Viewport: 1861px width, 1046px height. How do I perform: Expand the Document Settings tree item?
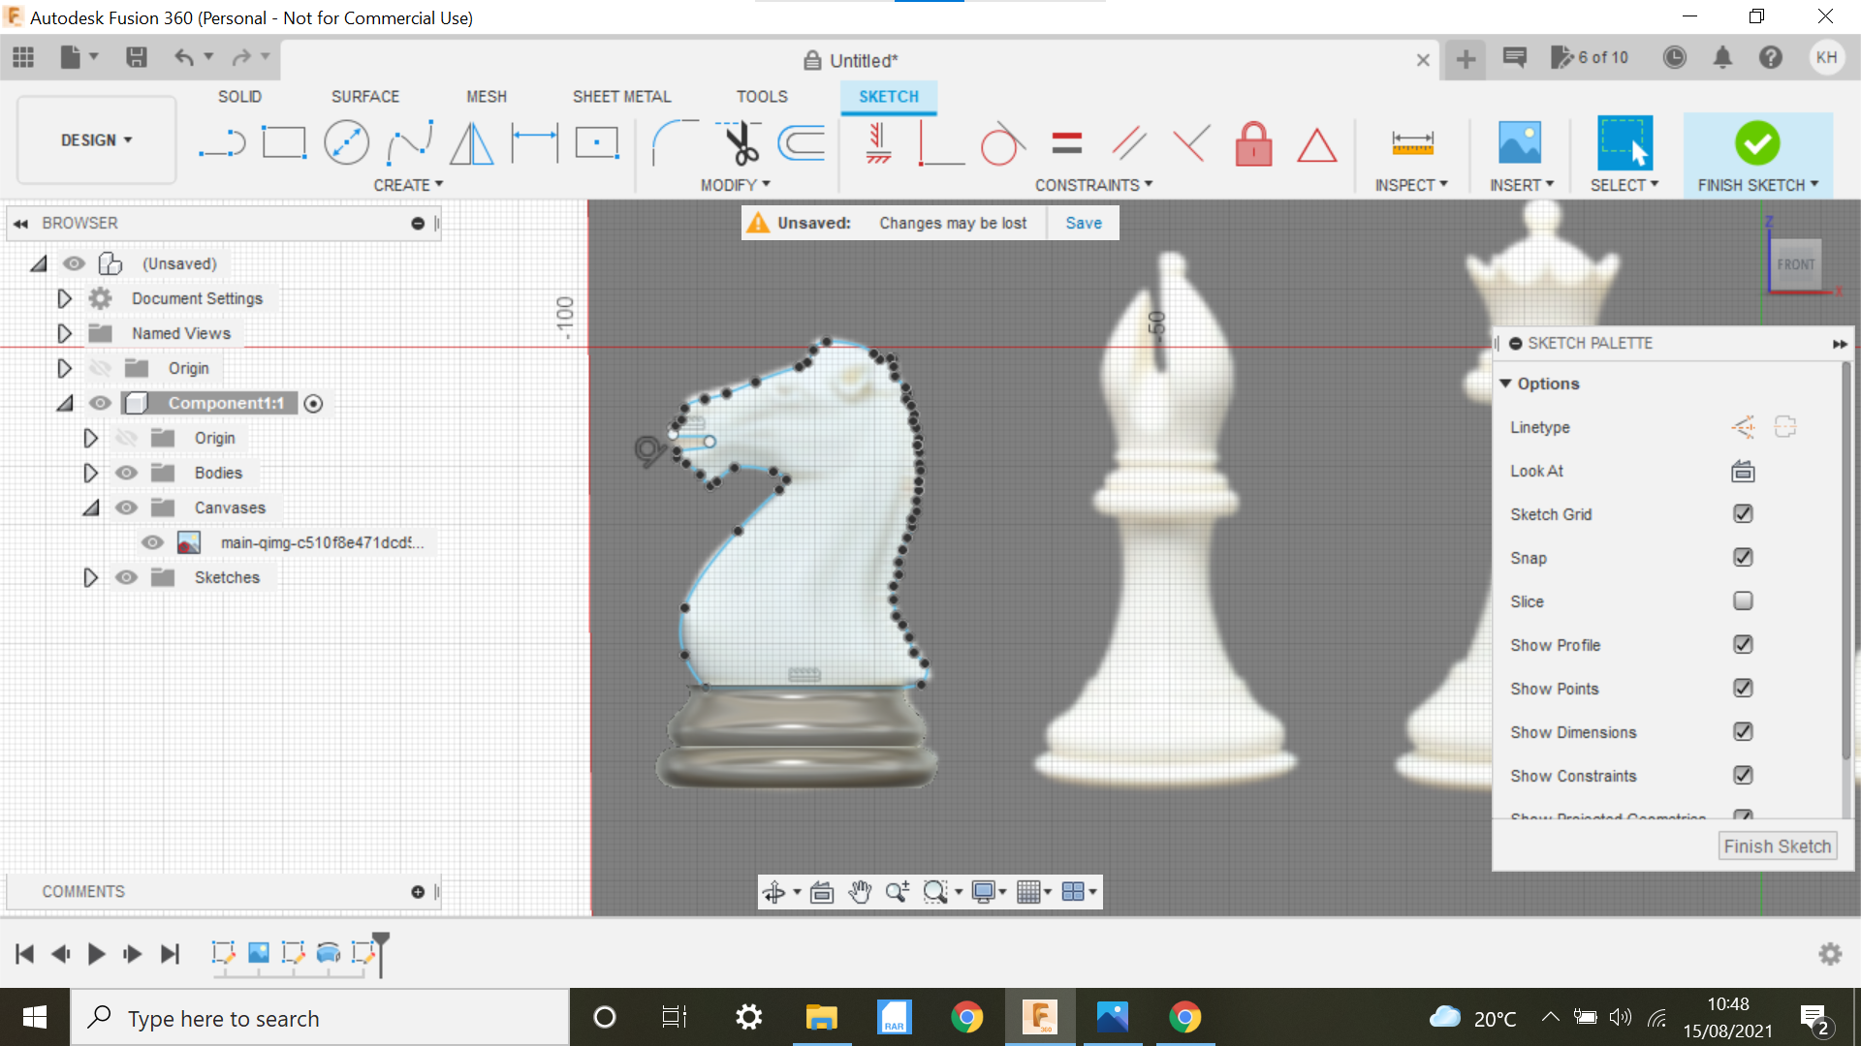64,298
